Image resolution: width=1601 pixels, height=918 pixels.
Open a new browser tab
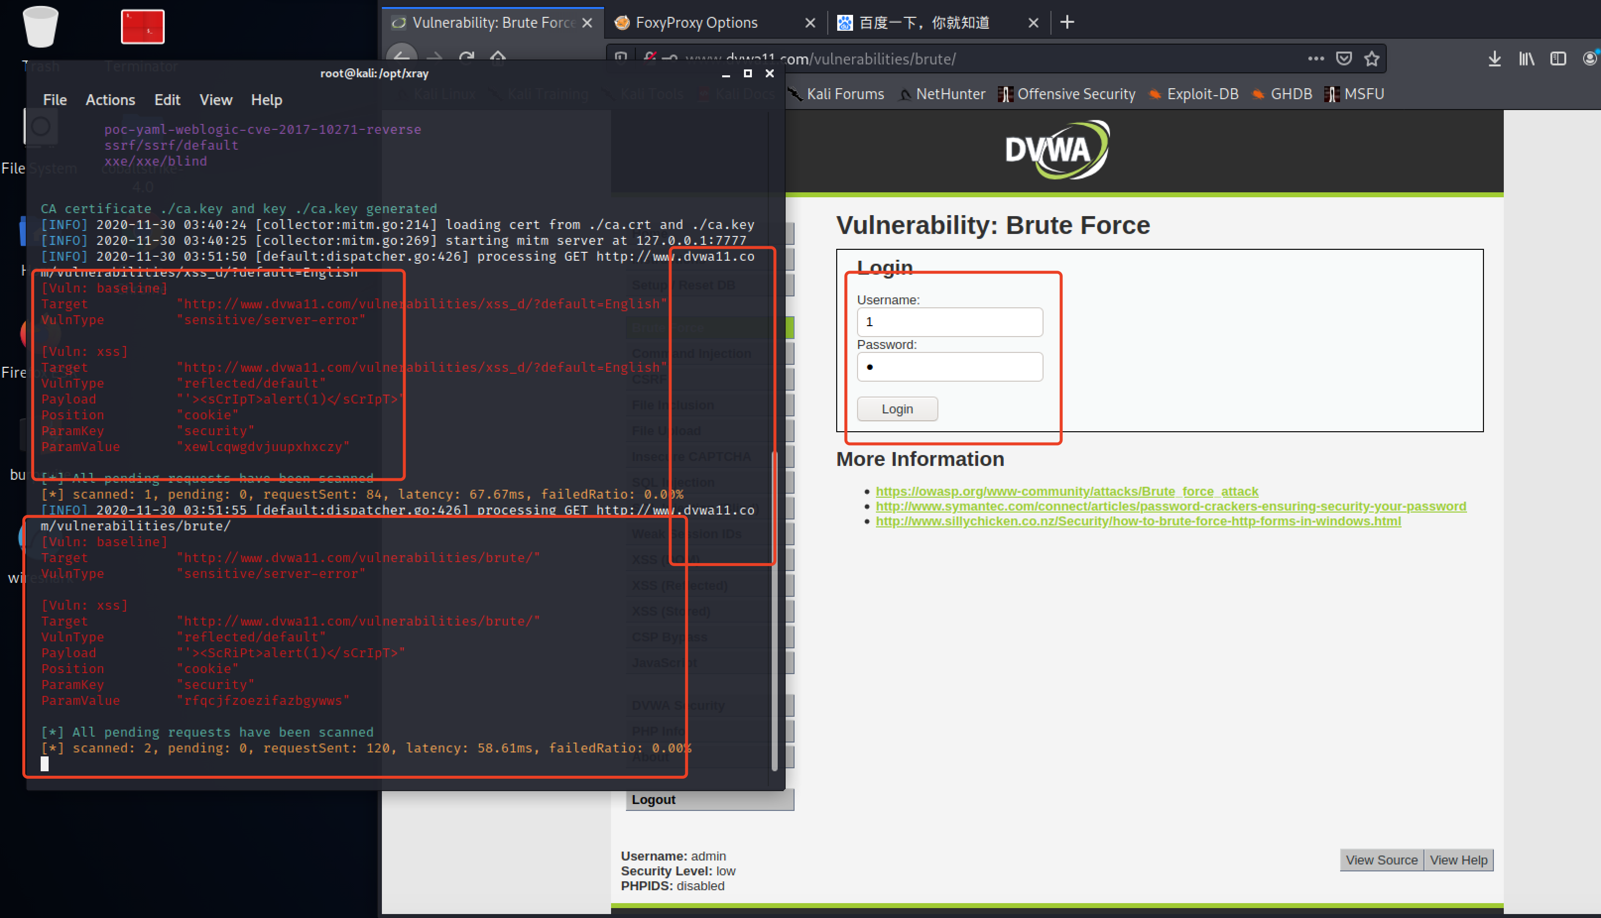point(1067,23)
